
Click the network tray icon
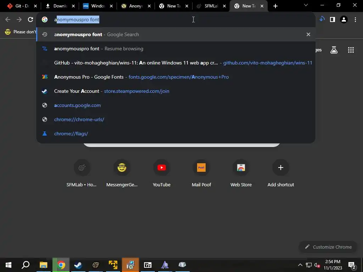[309, 265]
